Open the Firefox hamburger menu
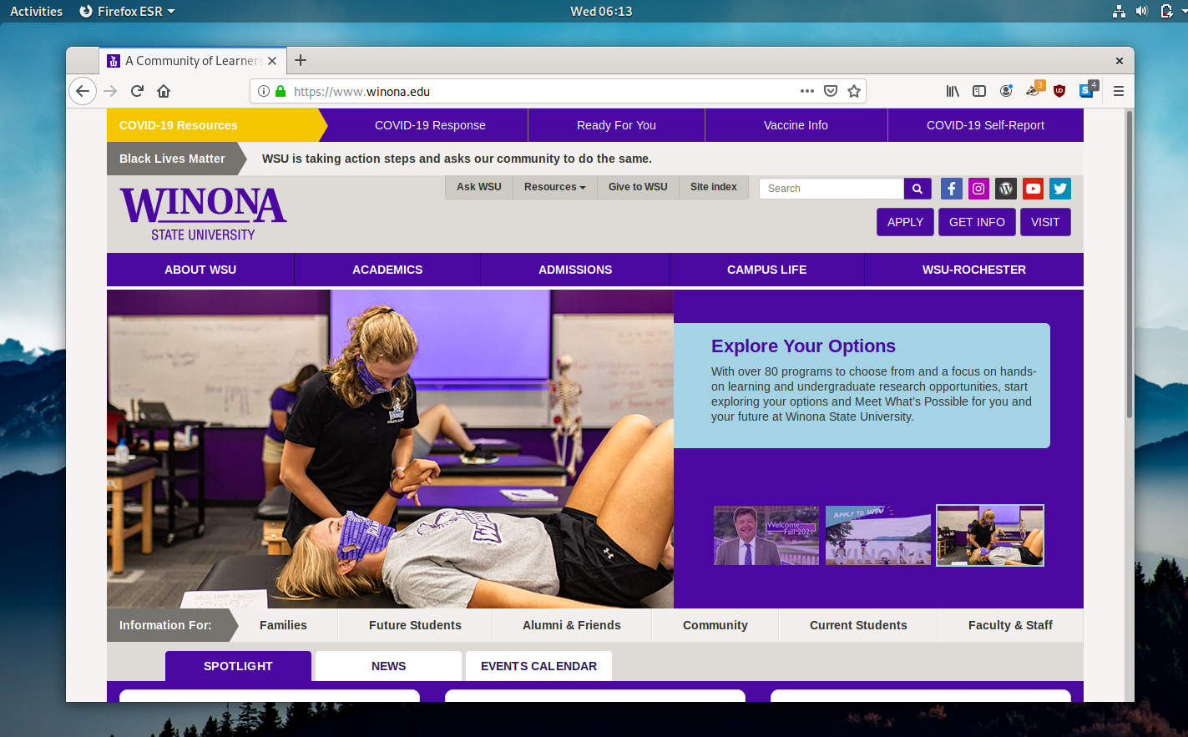This screenshot has height=737, width=1188. tap(1119, 91)
